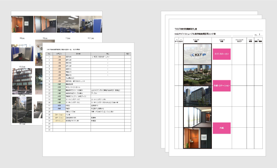Click the pink '外観・ロケーション' label
277x168 pixels.
(222, 85)
